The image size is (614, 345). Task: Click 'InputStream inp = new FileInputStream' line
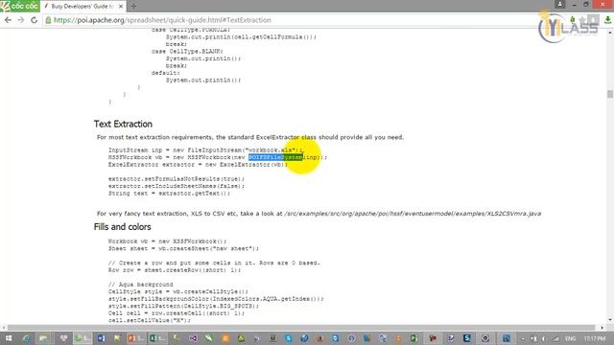[x=205, y=150]
